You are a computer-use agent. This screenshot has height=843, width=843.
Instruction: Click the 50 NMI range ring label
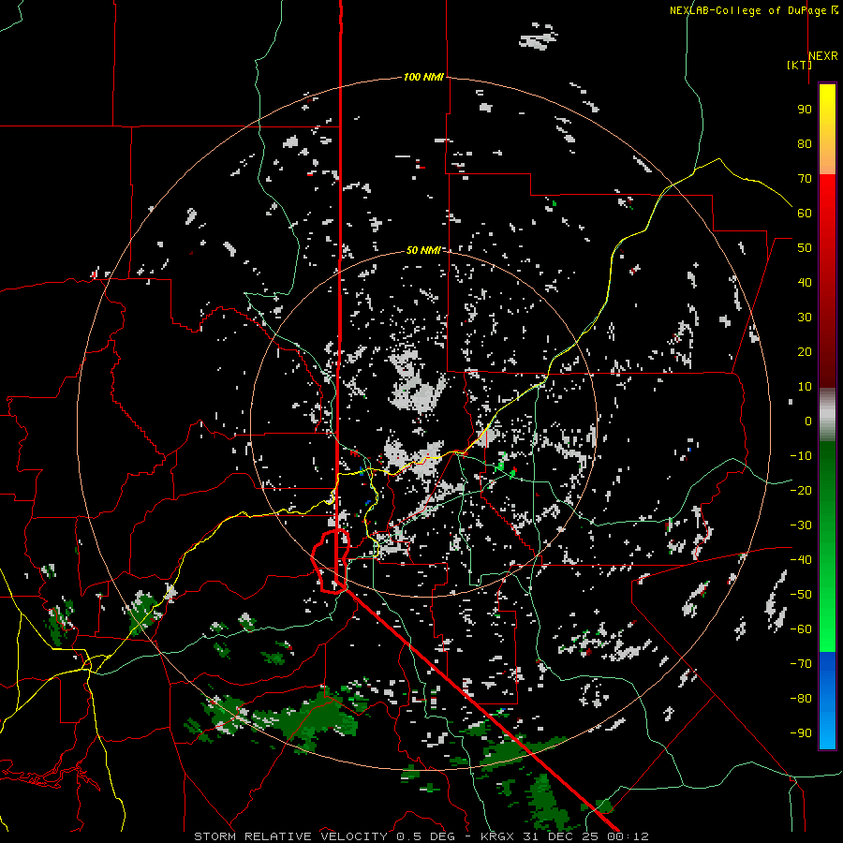(x=423, y=250)
